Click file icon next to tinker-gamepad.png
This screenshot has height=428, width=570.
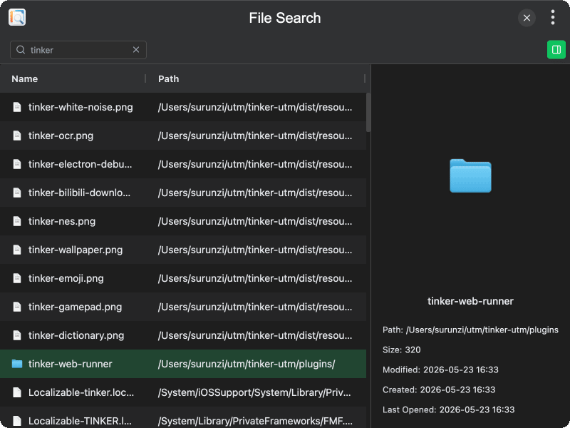17,307
